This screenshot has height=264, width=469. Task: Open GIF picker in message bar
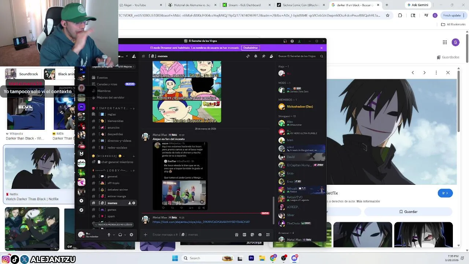point(244,235)
